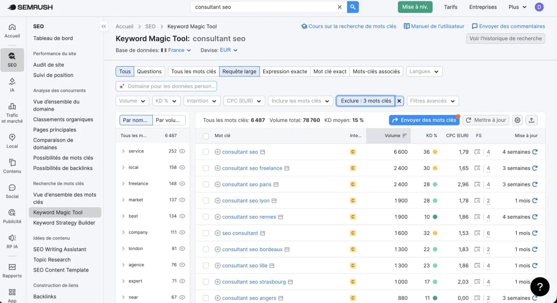Click the blue search magnifier button
The width and height of the screenshot is (557, 303).
click(x=354, y=7)
